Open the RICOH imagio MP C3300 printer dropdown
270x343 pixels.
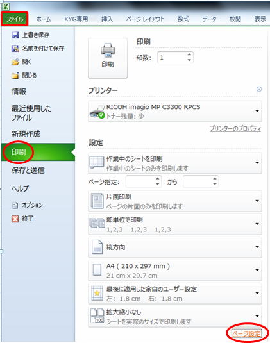coord(175,111)
